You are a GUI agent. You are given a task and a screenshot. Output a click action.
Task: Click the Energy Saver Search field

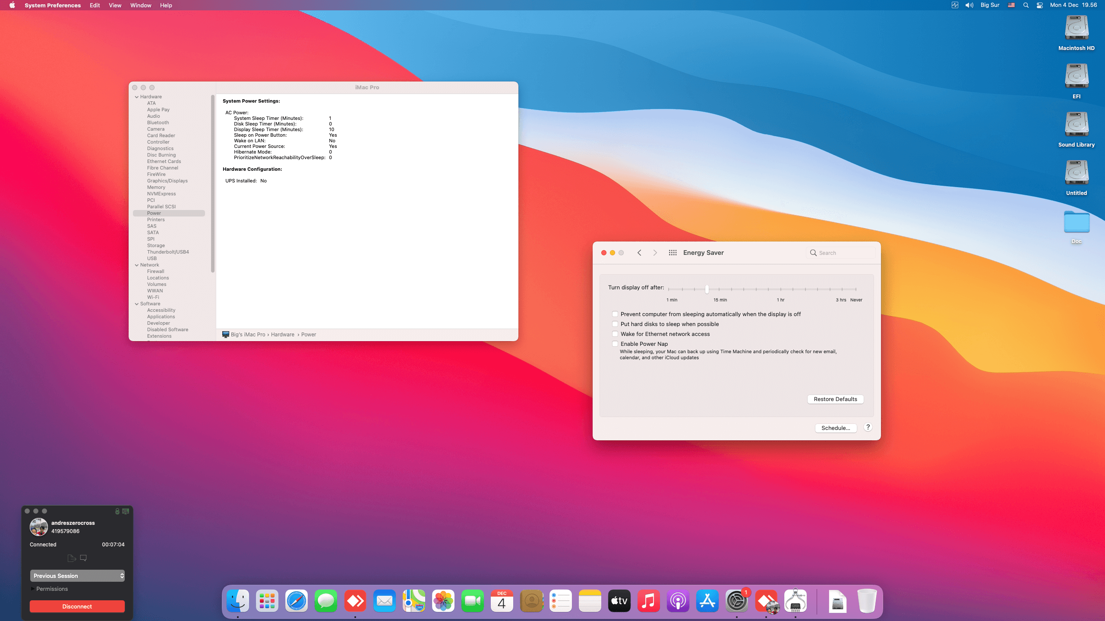click(x=840, y=253)
